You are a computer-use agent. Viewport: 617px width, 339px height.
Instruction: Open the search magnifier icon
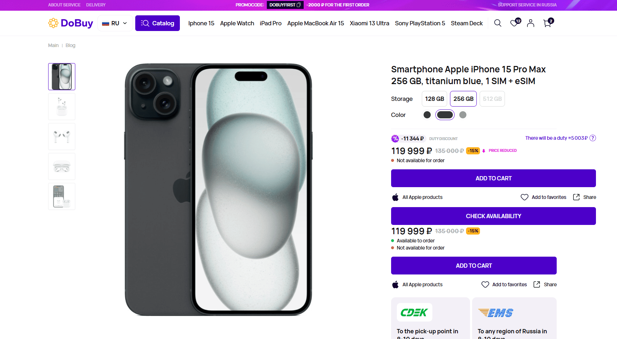coord(497,23)
